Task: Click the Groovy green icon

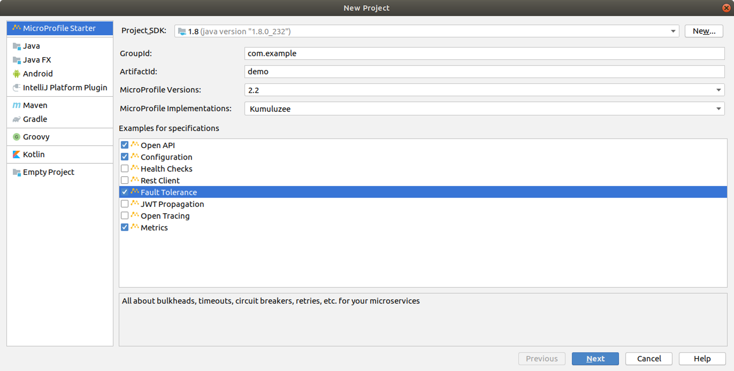Action: pos(17,137)
